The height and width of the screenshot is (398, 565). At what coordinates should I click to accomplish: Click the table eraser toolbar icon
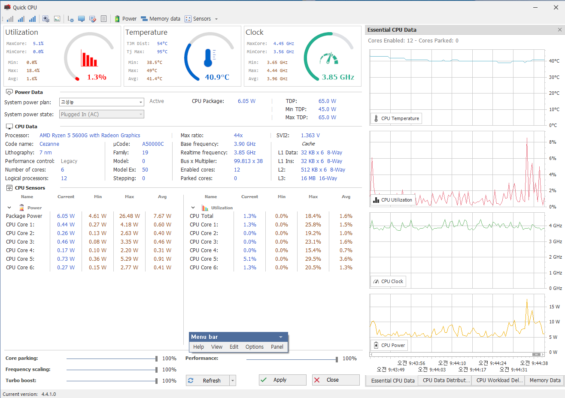(92, 19)
